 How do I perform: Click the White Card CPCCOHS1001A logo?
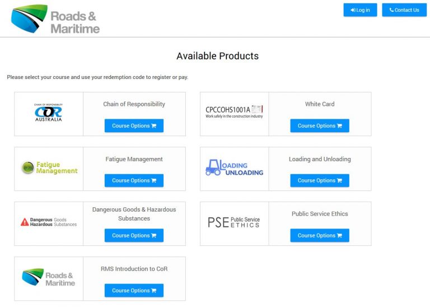tap(234, 113)
